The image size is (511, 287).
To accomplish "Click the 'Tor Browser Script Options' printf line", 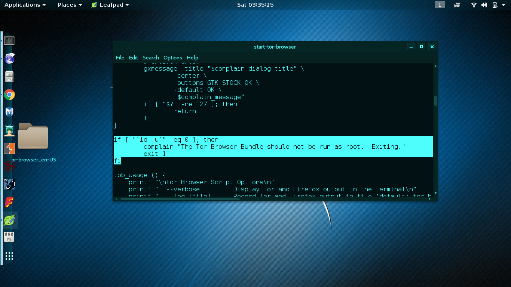I will pos(202,182).
